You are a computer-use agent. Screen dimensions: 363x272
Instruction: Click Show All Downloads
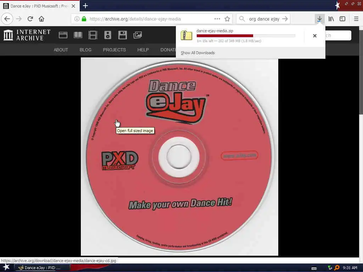(198, 53)
